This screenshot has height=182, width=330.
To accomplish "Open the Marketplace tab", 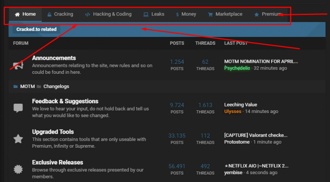I will tap(225, 15).
